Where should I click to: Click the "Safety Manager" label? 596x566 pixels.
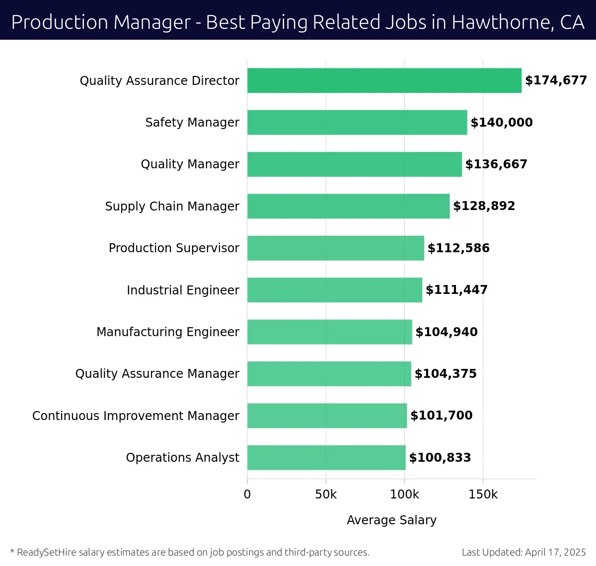point(192,123)
